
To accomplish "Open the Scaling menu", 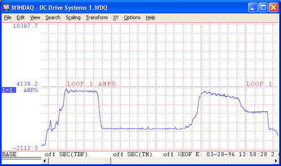I will click(x=73, y=17).
